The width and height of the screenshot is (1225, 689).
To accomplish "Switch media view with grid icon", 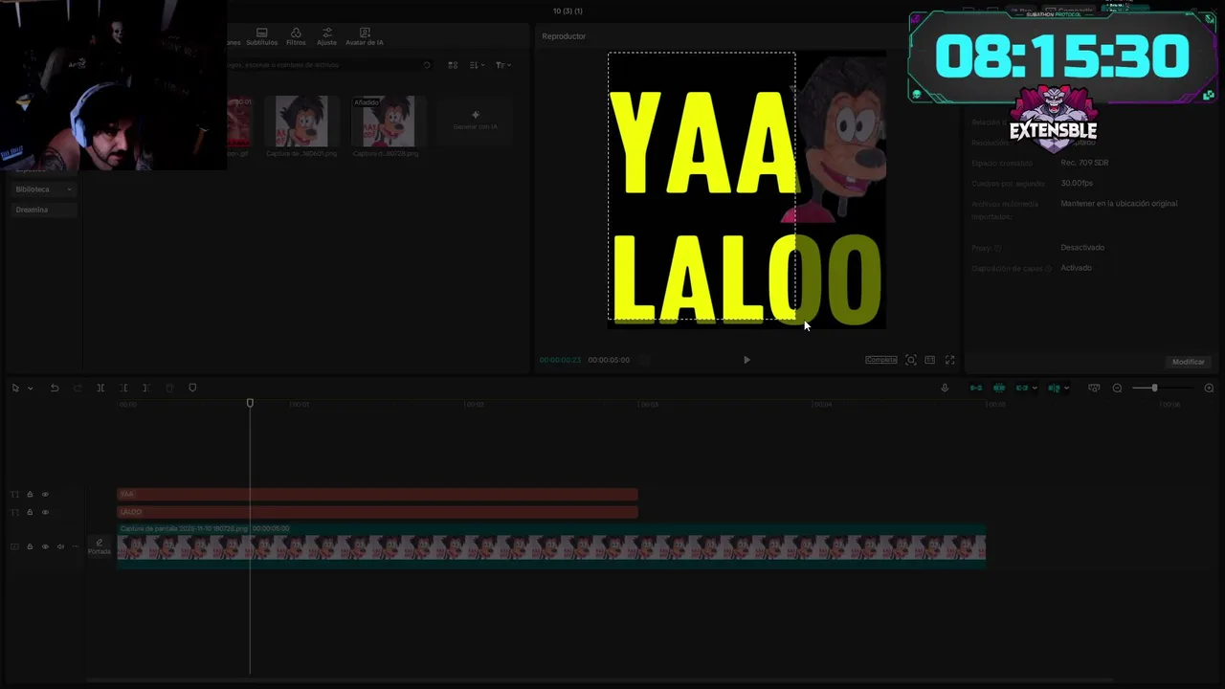I will point(453,65).
